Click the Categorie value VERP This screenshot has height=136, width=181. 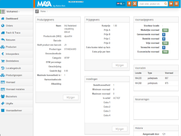[67, 58]
